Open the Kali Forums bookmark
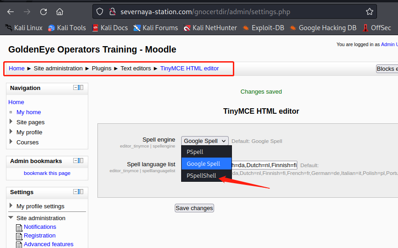Image resolution: width=398 pixels, height=248 pixels. [x=156, y=28]
